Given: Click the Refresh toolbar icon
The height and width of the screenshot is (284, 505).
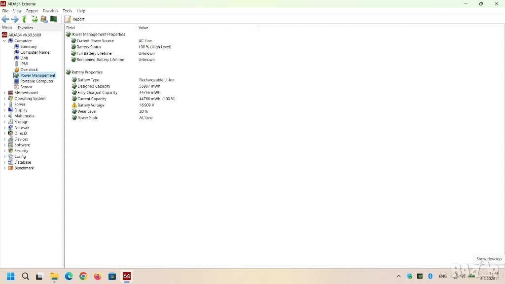Looking at the screenshot, I should click(35, 19).
